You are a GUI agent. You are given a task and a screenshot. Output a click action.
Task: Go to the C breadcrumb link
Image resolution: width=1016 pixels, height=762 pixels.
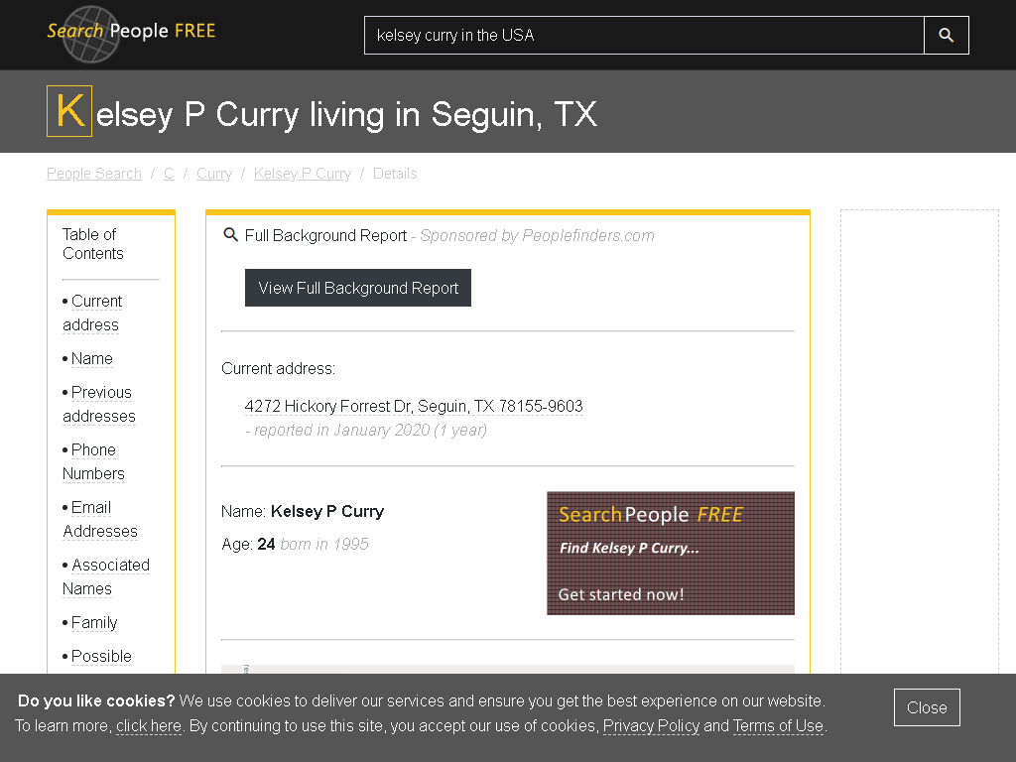point(169,174)
